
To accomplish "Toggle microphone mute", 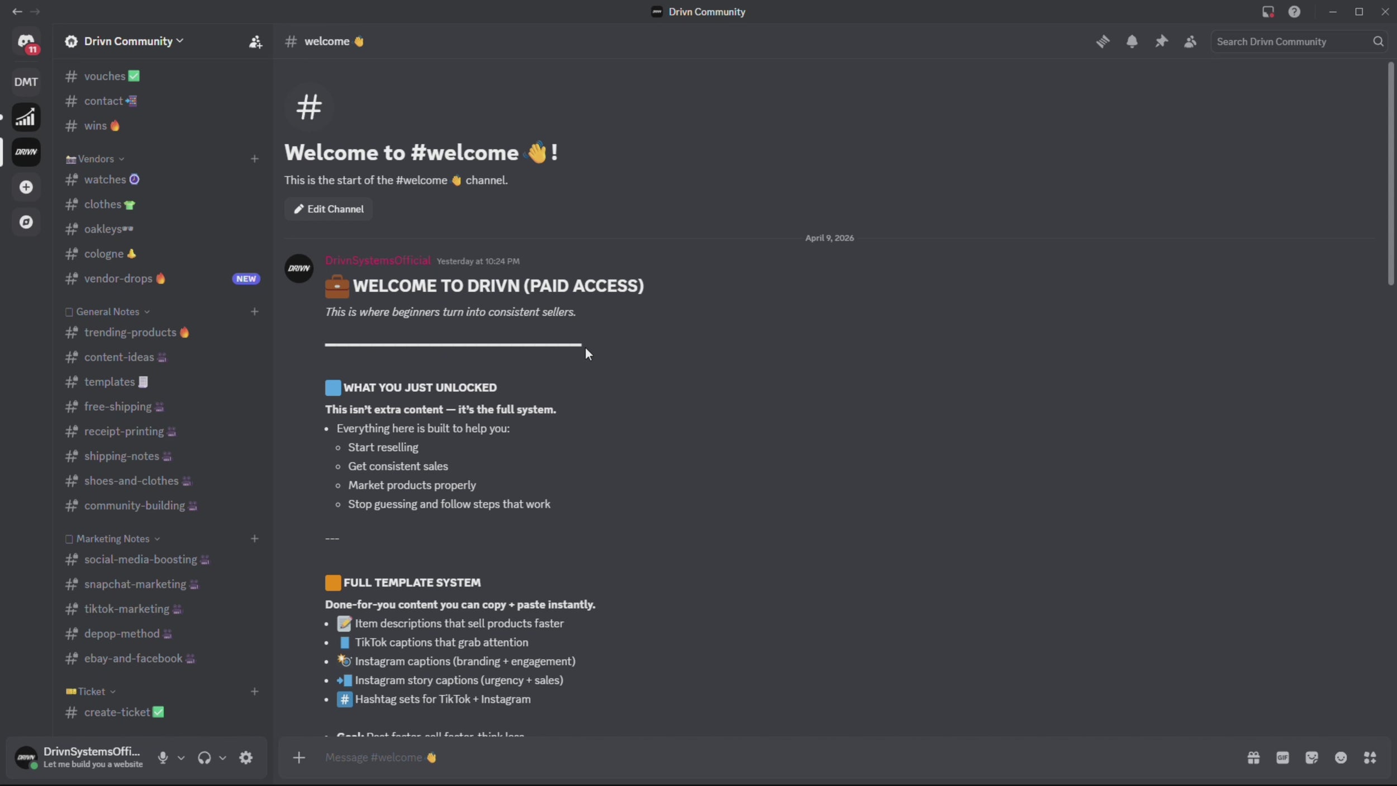I will (x=163, y=757).
